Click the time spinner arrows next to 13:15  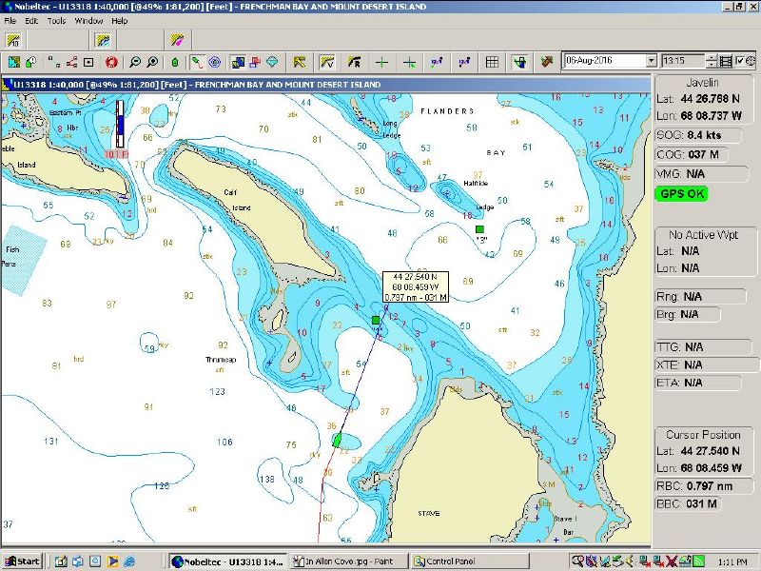[713, 61]
